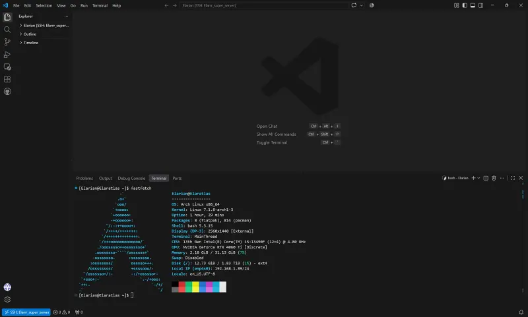Select the bash - Elarian terminal label

(x=455, y=178)
